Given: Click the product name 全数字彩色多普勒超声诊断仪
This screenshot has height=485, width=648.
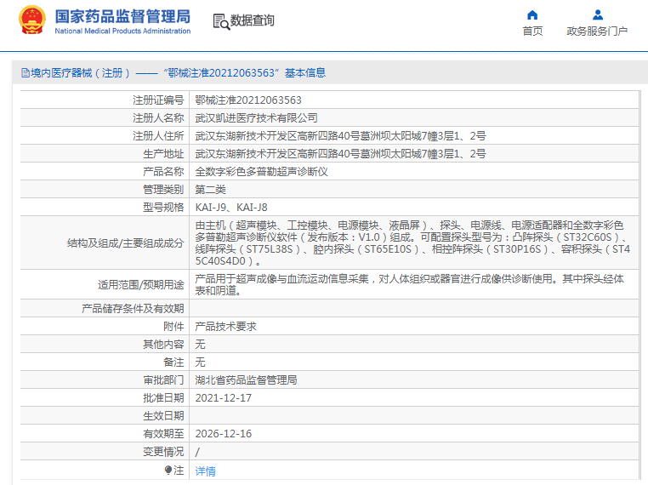Looking at the screenshot, I should (261, 171).
